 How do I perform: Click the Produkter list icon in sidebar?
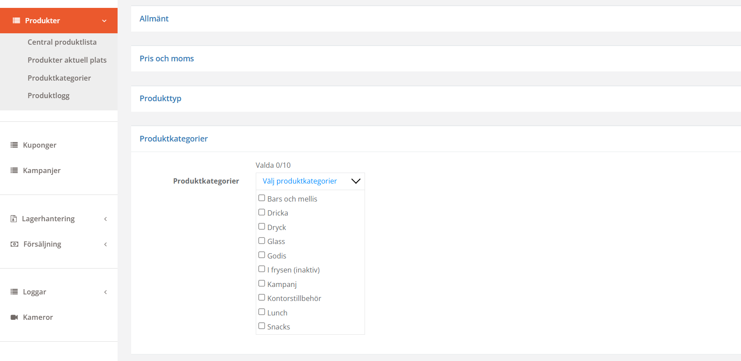tap(16, 21)
